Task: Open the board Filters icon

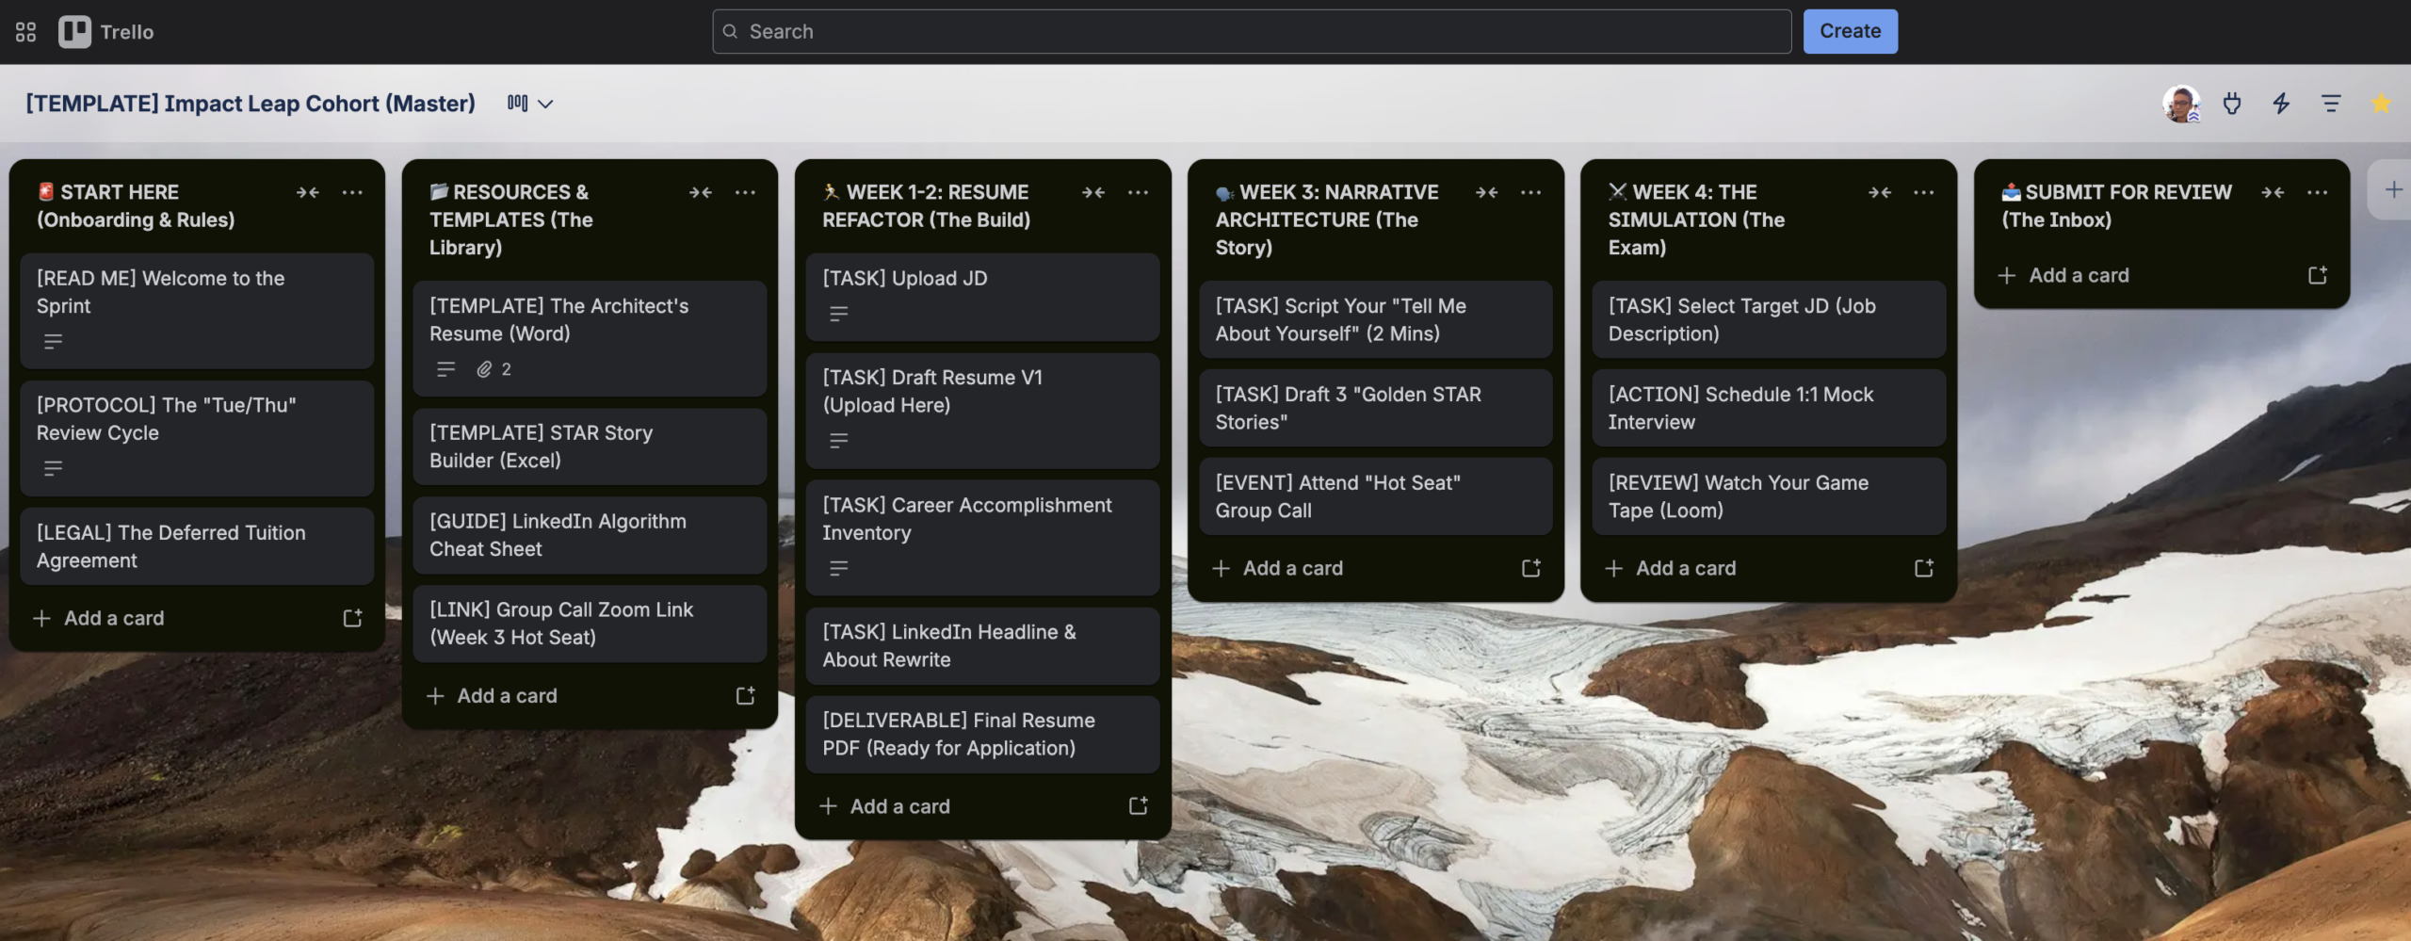Action: tap(2331, 104)
